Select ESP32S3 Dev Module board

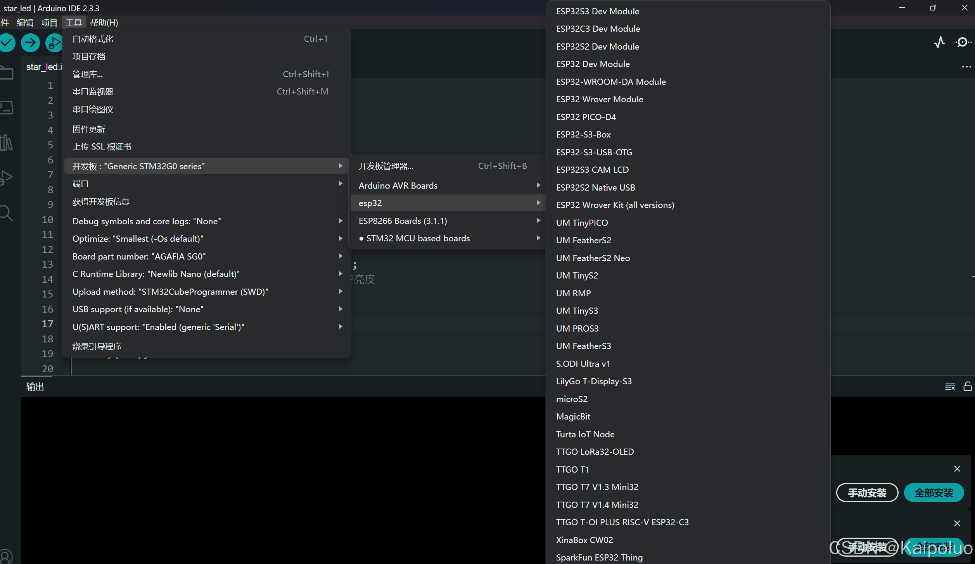(597, 11)
